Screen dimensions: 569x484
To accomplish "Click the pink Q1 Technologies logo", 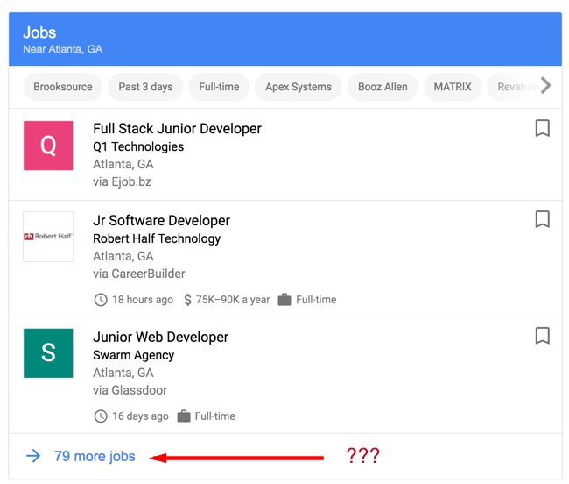I will pos(48,146).
